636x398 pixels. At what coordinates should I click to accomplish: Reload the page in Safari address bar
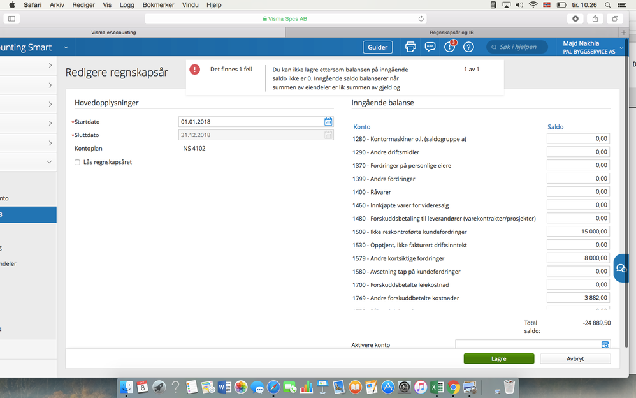(421, 18)
